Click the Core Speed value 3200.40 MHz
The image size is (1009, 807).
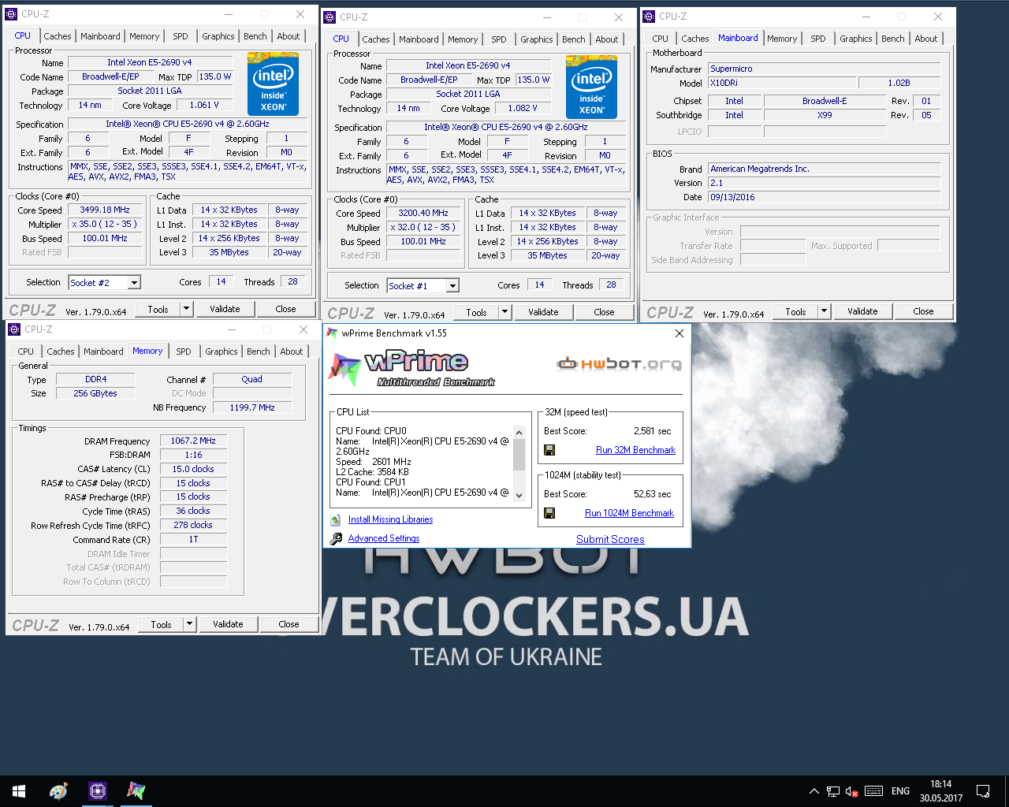coord(423,214)
